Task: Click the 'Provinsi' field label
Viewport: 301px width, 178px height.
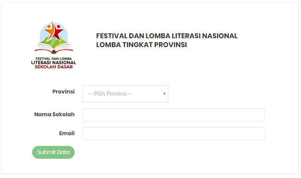Action: [x=63, y=92]
